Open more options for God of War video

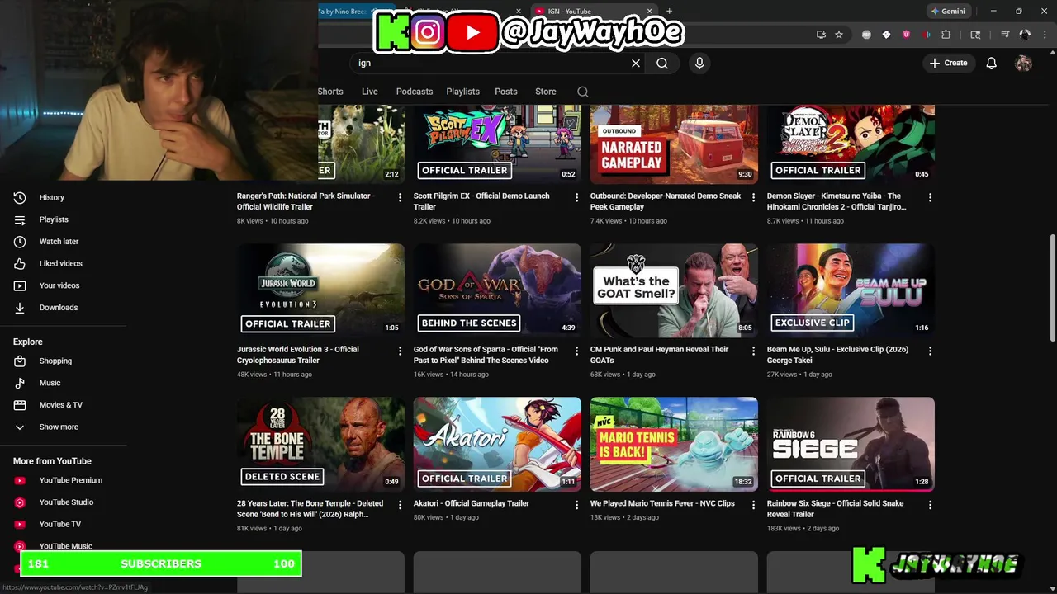click(x=576, y=351)
